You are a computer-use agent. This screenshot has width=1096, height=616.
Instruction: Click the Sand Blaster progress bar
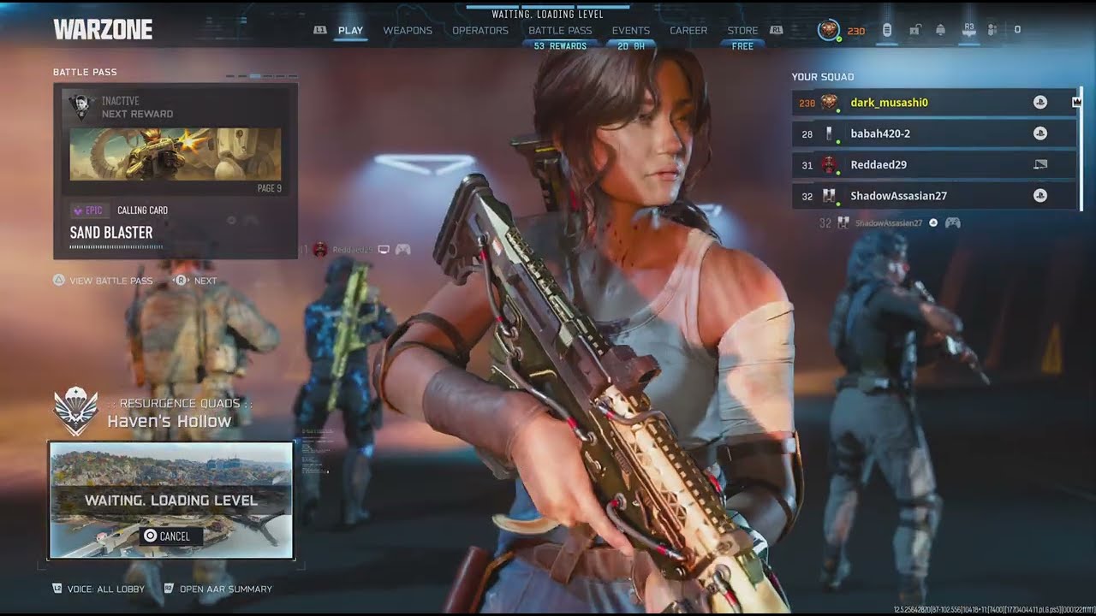click(116, 246)
